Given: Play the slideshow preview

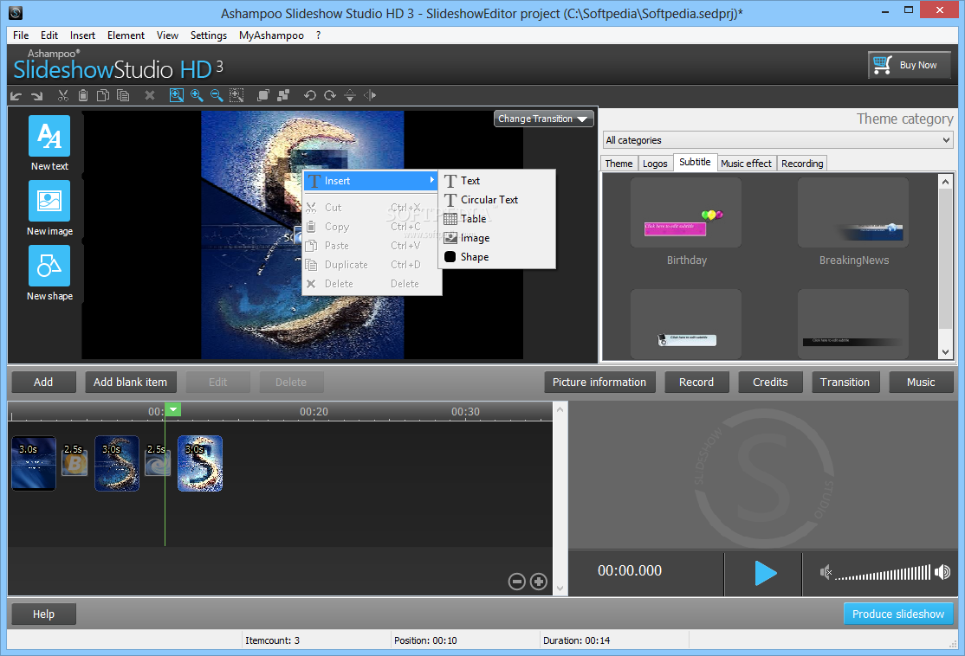Looking at the screenshot, I should tap(765, 573).
